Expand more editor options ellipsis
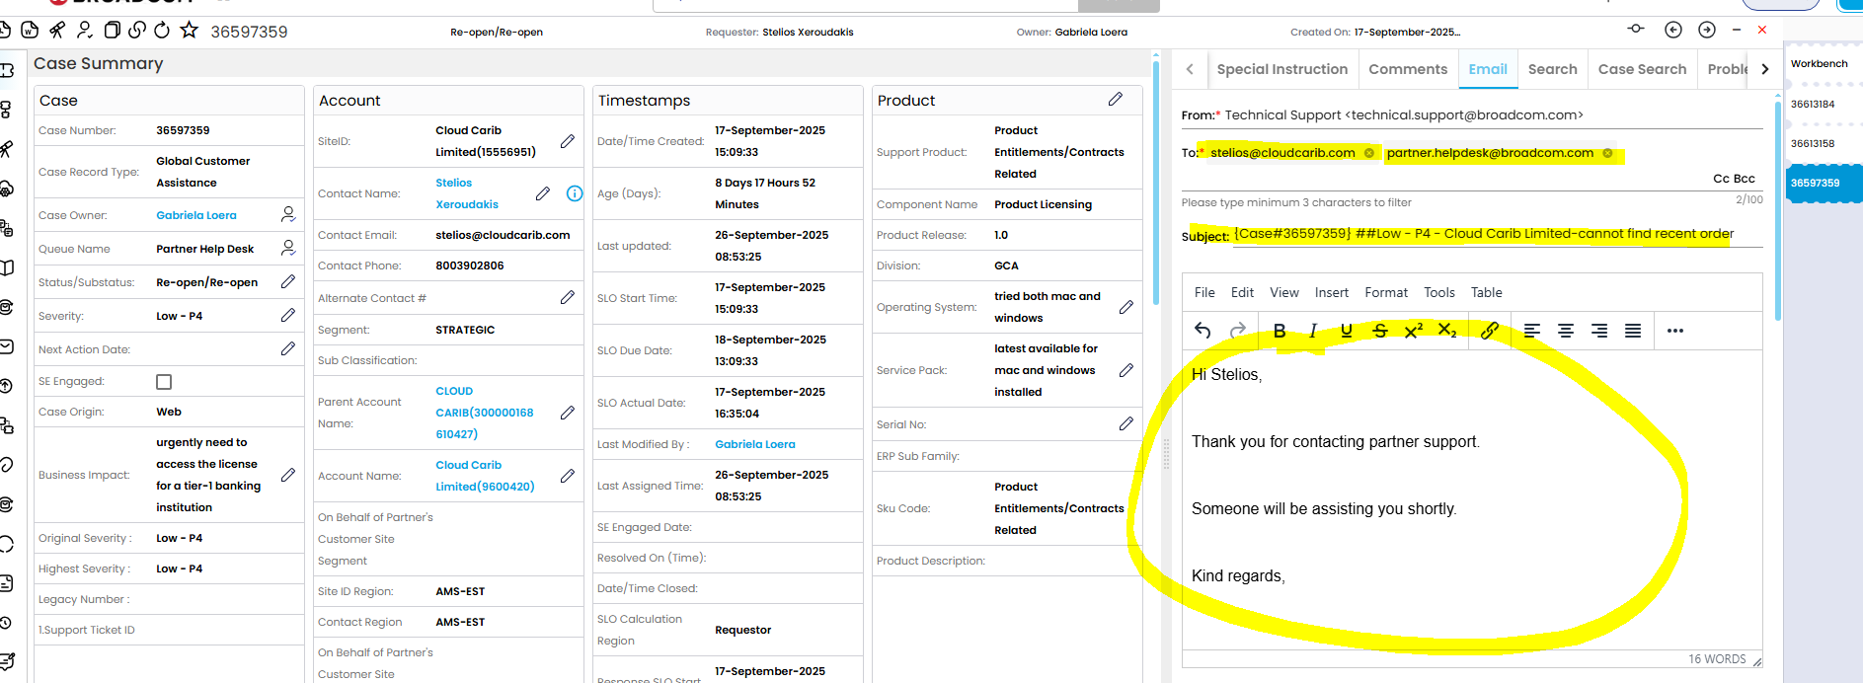Image resolution: width=1863 pixels, height=683 pixels. (x=1675, y=331)
